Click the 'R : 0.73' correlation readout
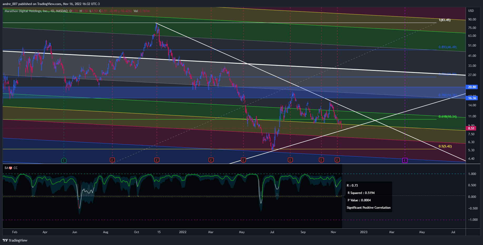This screenshot has height=245, width=483. pyautogui.click(x=352, y=186)
